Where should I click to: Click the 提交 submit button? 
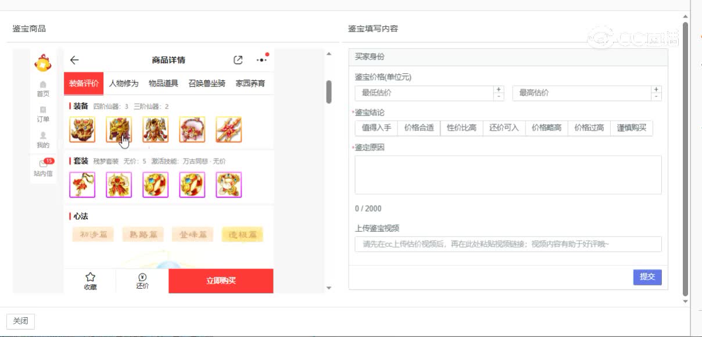[x=647, y=277]
